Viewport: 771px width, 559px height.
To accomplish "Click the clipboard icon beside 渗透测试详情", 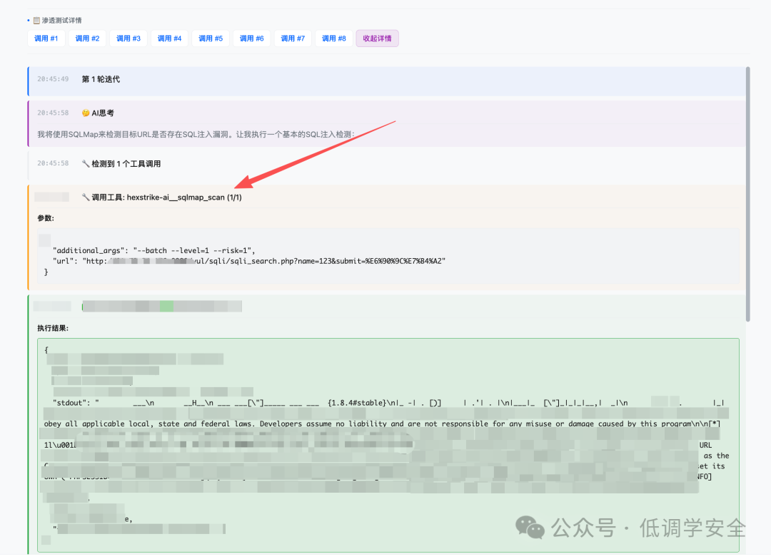I will (x=36, y=21).
